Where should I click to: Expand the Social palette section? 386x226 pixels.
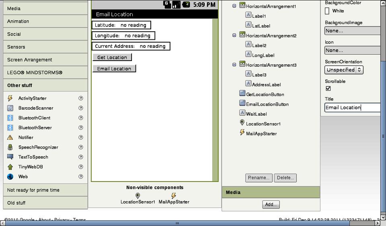click(x=45, y=34)
